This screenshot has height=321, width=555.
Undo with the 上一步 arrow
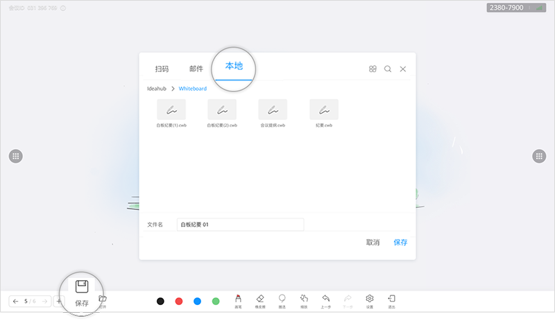[x=325, y=299]
